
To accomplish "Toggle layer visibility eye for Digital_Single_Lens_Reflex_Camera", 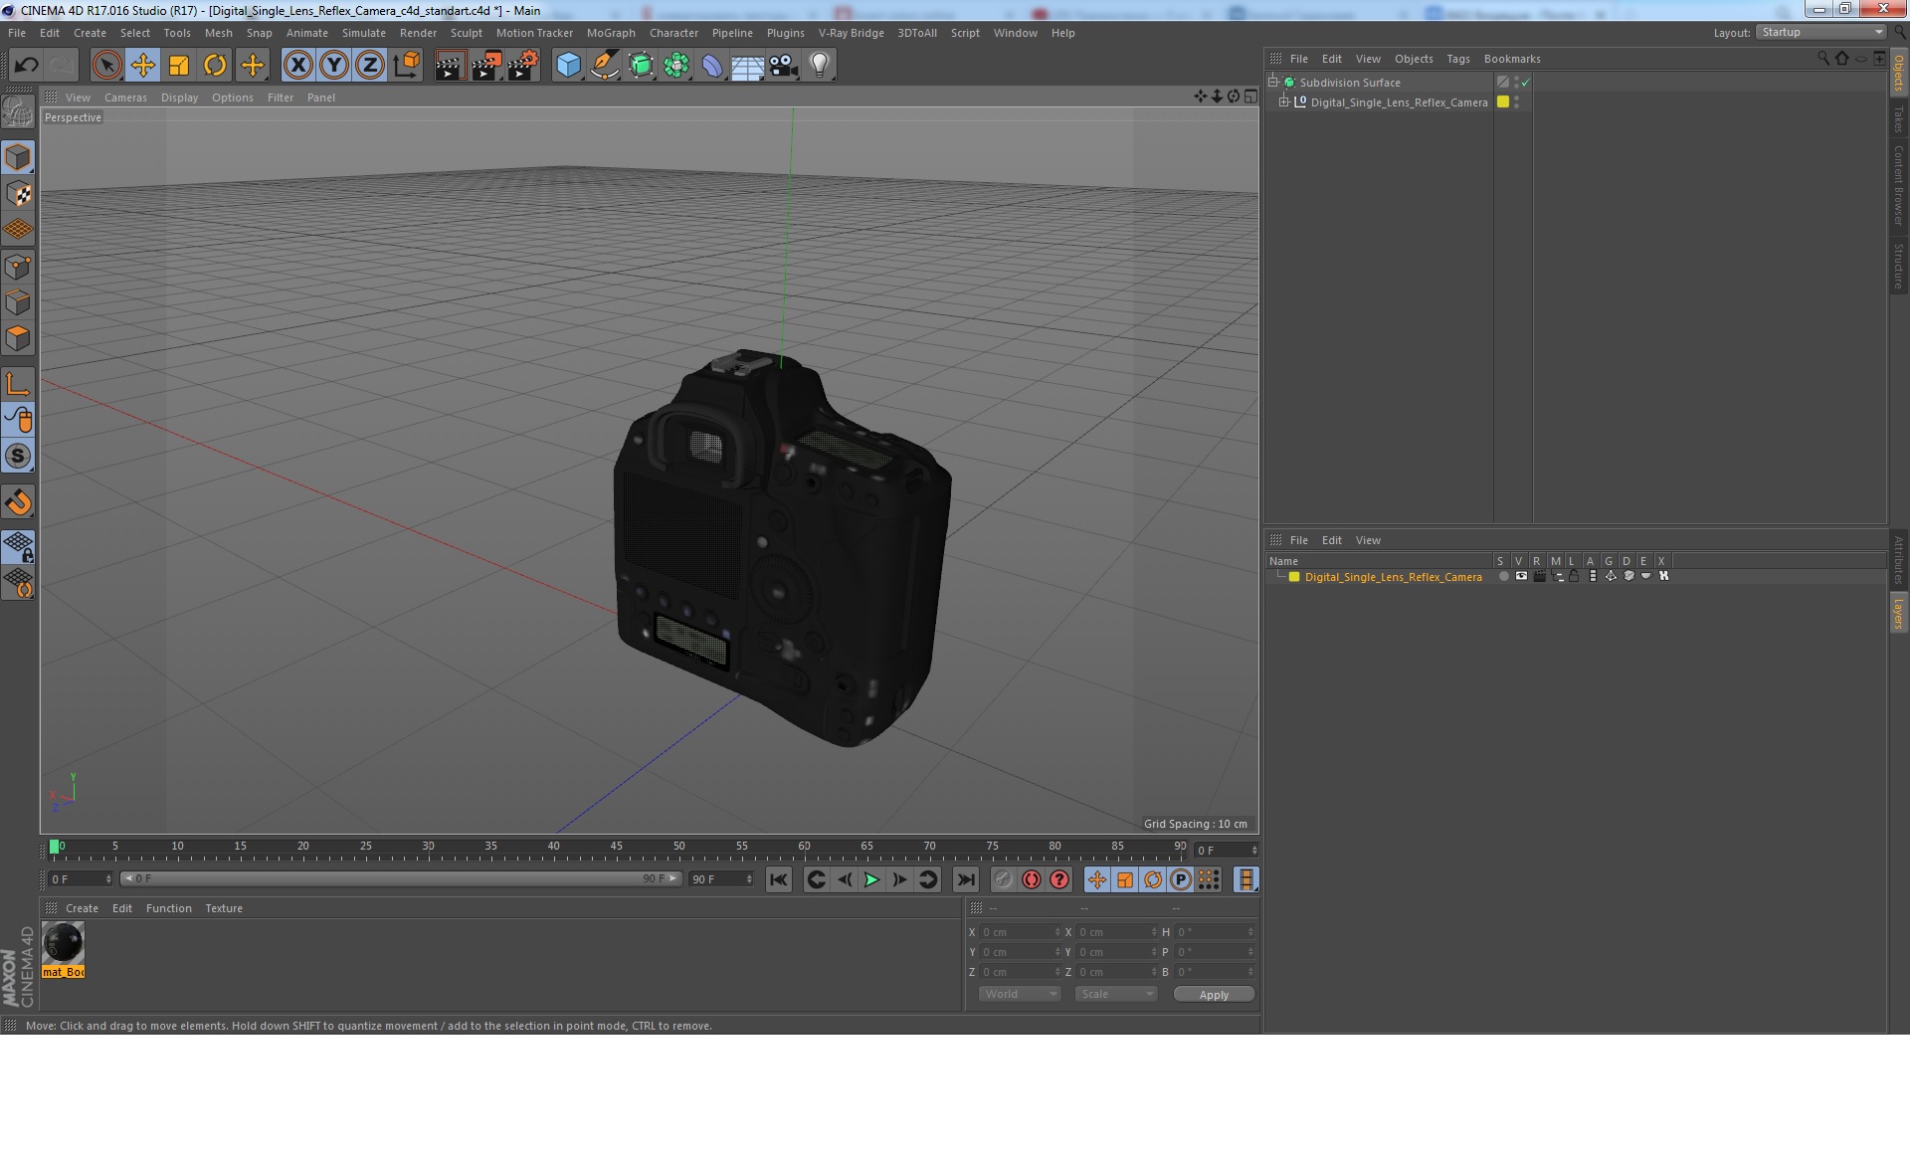I will pos(1521,576).
